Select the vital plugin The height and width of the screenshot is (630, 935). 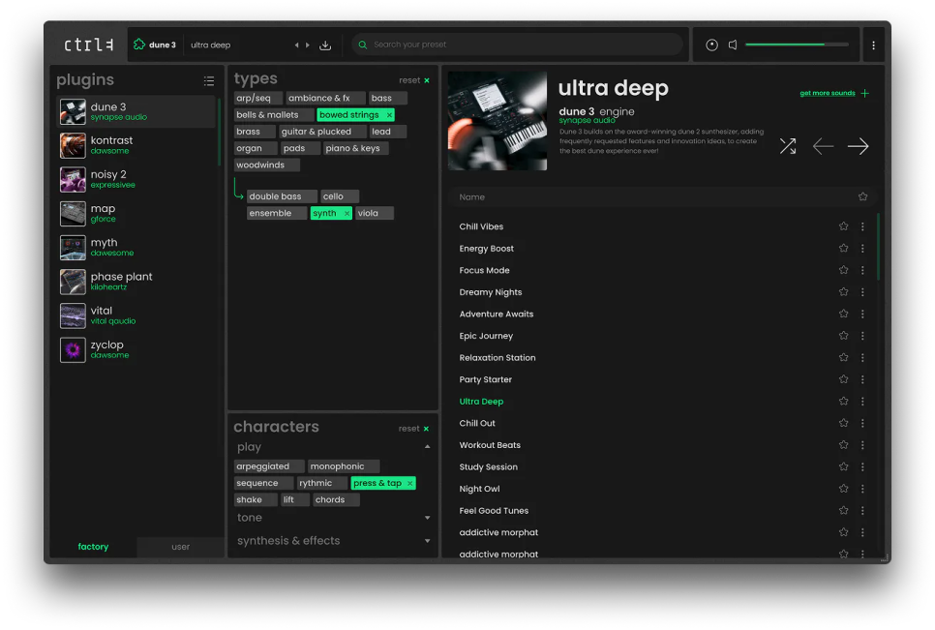click(136, 315)
